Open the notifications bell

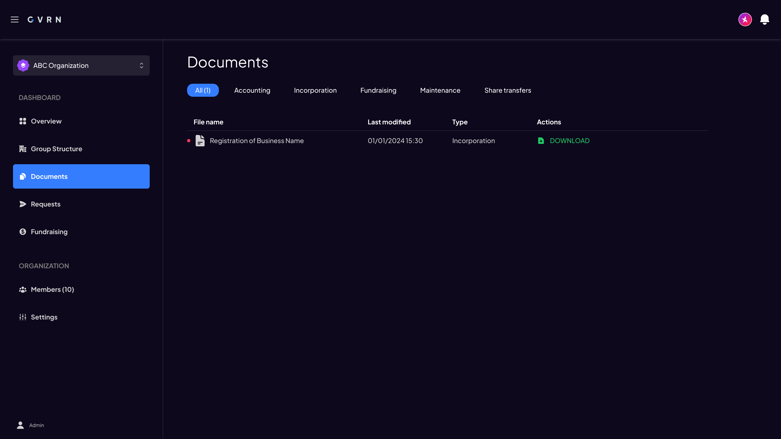[764, 20]
